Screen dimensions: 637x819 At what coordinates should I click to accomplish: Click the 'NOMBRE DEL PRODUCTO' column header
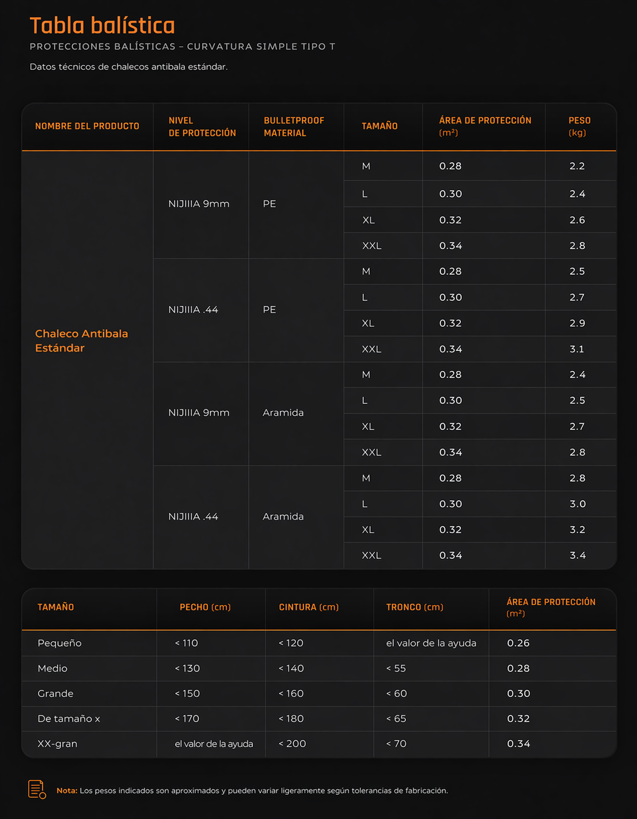[87, 126]
